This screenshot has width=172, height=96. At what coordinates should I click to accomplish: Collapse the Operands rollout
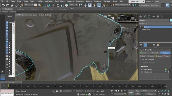tap(140, 66)
